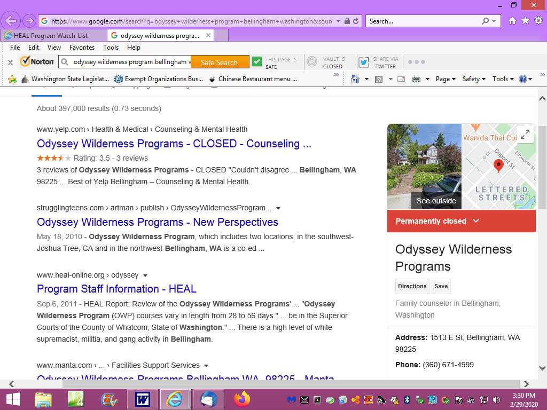Open File Explorer from the taskbar
Screen dimensions: 547x410
[43, 399]
